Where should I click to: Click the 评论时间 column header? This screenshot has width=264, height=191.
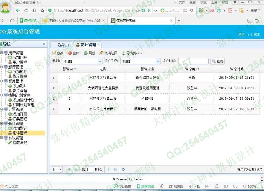click(x=237, y=69)
